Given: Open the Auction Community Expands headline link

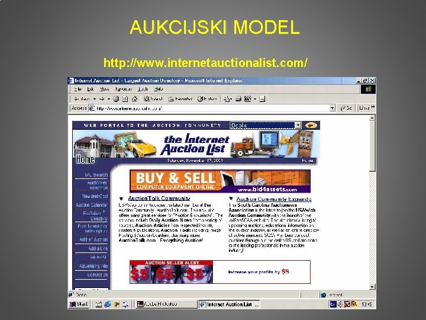Looking at the screenshot, I should (x=274, y=199).
